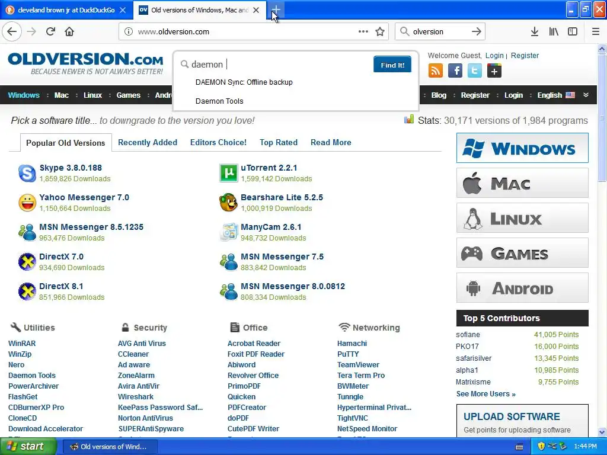This screenshot has width=607, height=455.
Task: Click the large Mac platform button
Action: click(x=522, y=183)
